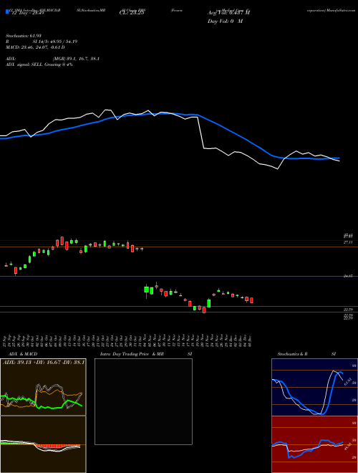Image resolution: width=358 pixels, height=473 pixels.
Task: Click the 24.65 price level label
Action: point(348,276)
